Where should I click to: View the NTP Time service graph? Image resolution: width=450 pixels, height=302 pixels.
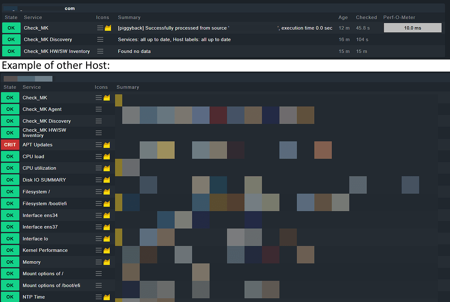(107, 297)
